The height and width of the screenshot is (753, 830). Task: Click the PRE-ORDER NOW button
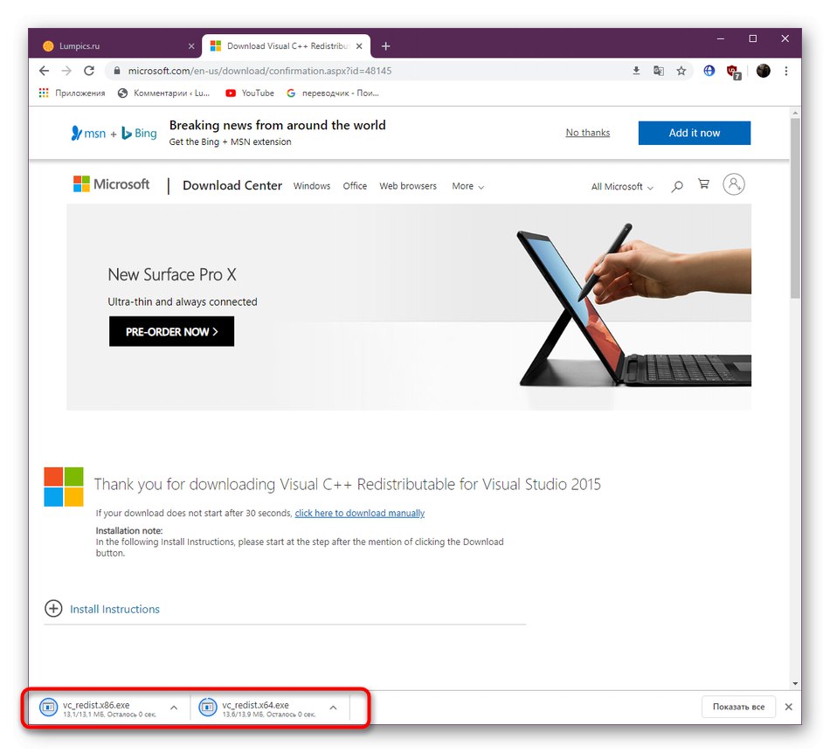tap(171, 331)
